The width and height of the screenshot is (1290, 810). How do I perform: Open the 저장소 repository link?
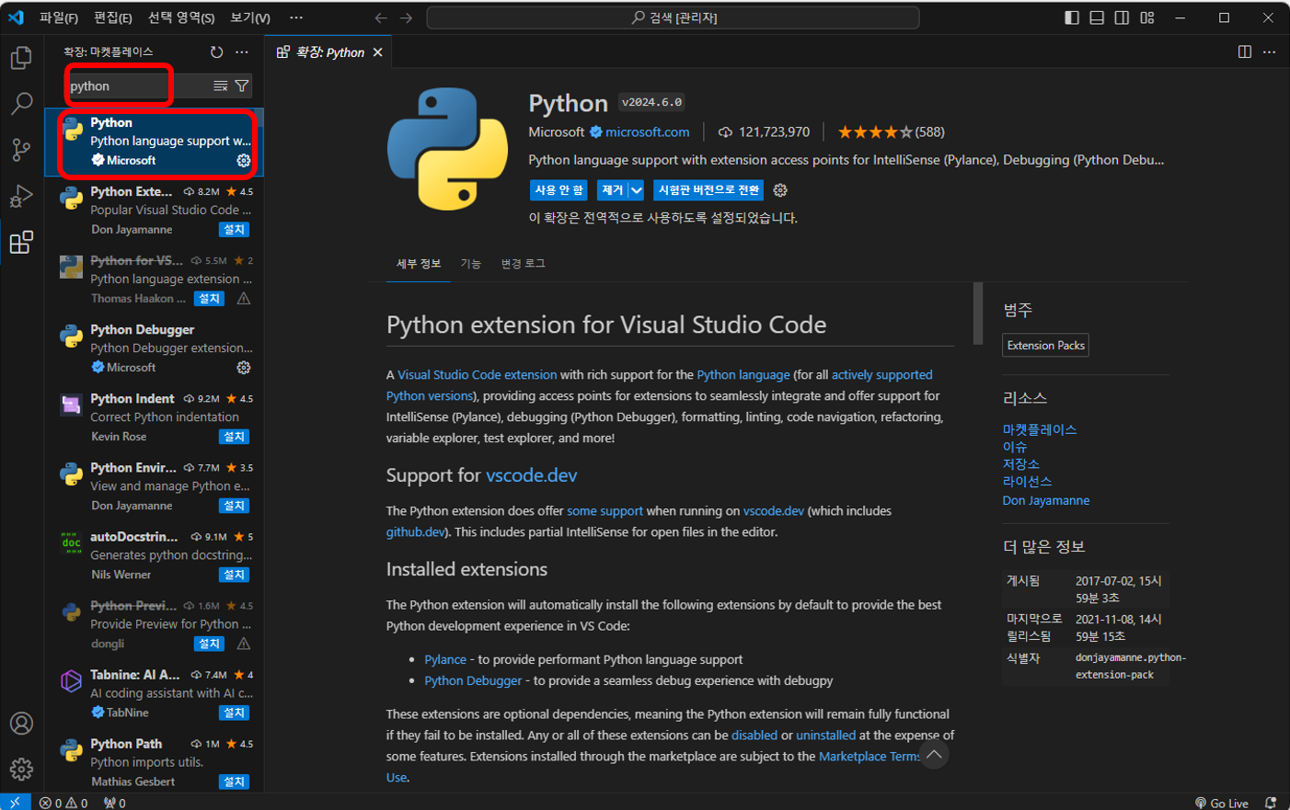click(x=1021, y=464)
